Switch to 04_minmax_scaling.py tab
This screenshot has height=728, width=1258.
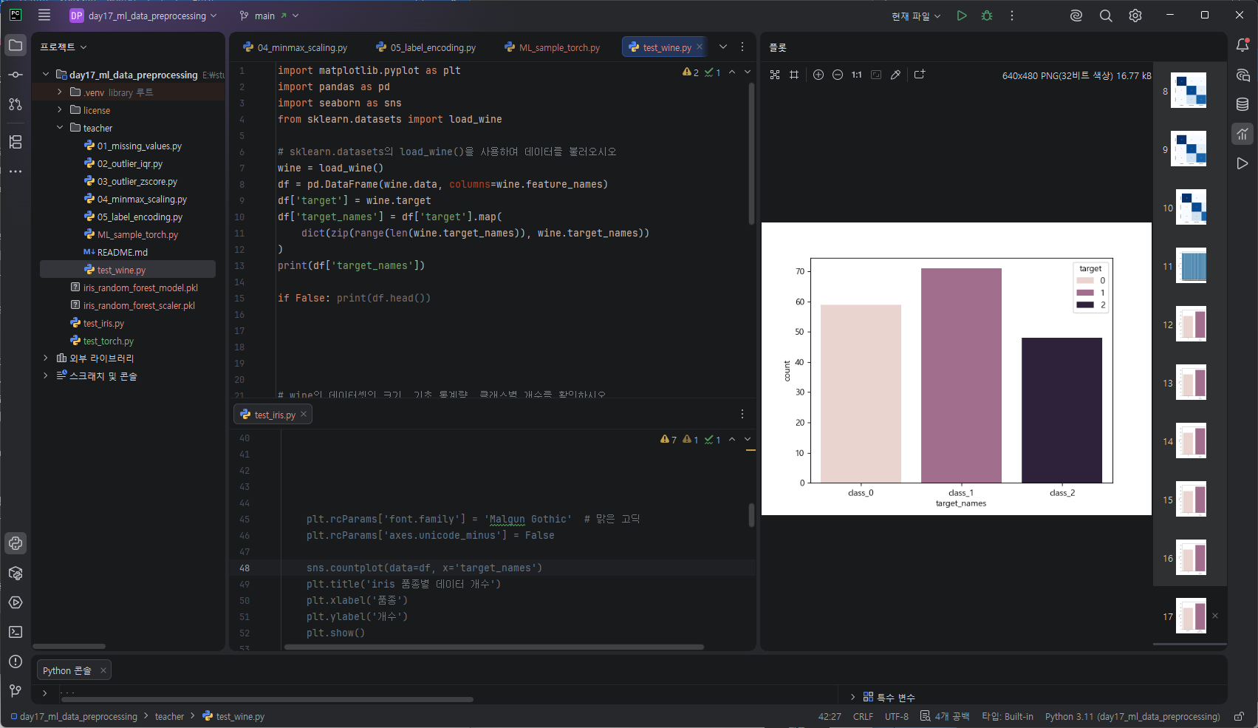click(295, 47)
